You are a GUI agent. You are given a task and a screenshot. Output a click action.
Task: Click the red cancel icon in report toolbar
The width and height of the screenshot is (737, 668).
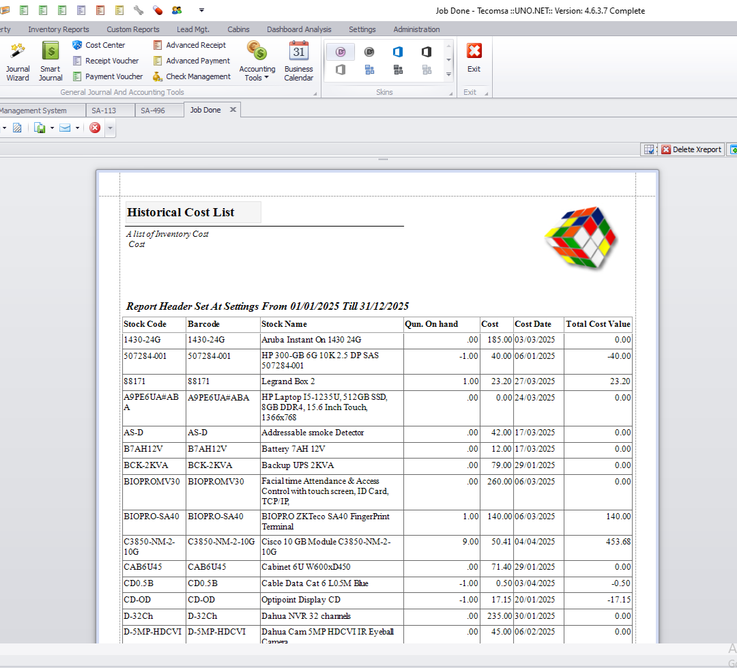[x=95, y=128]
